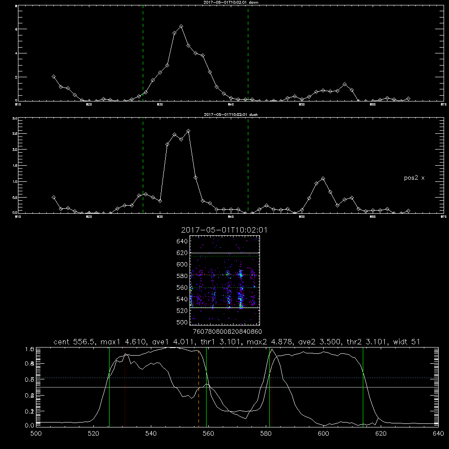Click the "500" label on the bottom plot's x-axis
The width and height of the screenshot is (449, 449).
(36, 434)
